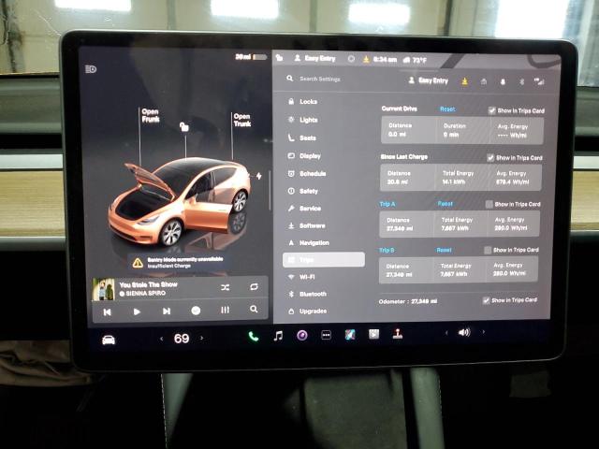Open the charge port lightning bolt icon
Image resolution: width=599 pixels, height=449 pixels.
click(259, 176)
